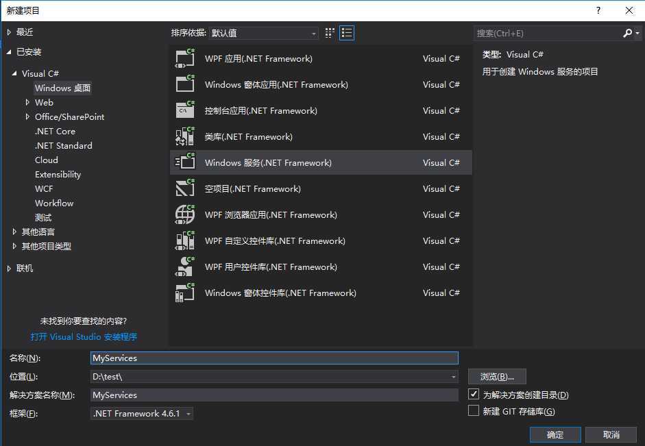Expand the 其他项目类型 tree node
Viewport: 645px width, 446px height.
click(14, 246)
